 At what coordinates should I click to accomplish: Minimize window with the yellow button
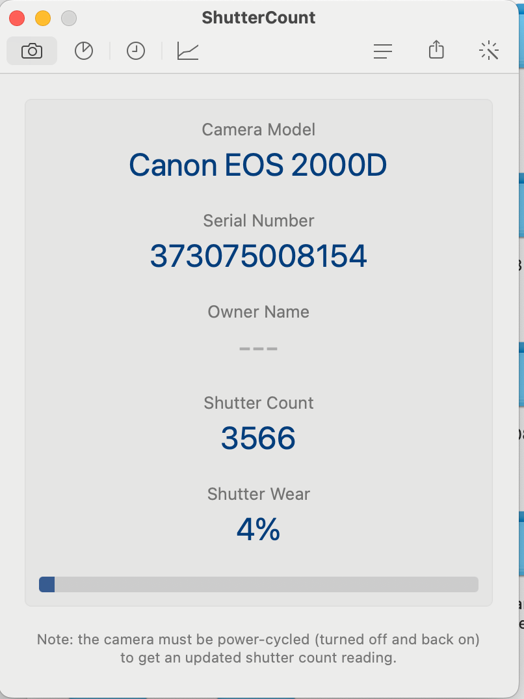[43, 18]
